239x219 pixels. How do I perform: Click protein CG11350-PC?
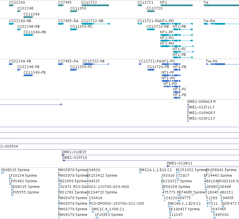(81, 67)
